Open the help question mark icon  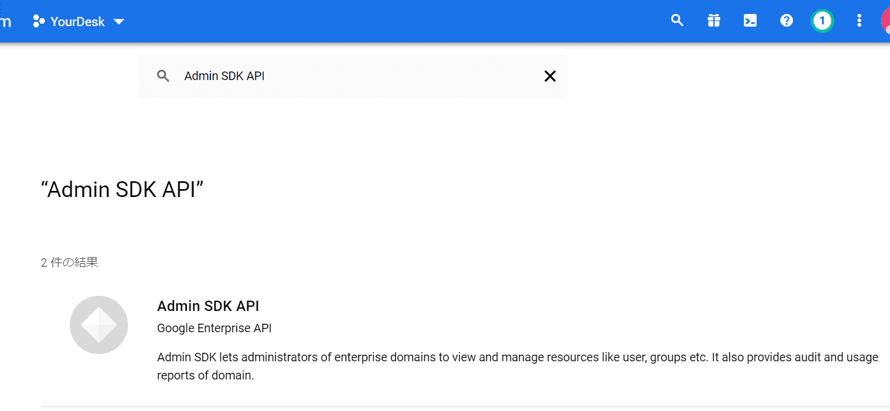tap(786, 21)
